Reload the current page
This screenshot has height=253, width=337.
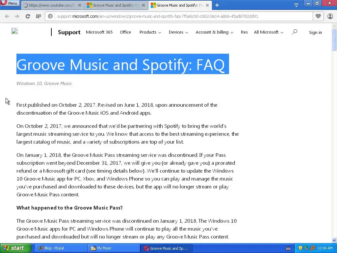[28, 16]
